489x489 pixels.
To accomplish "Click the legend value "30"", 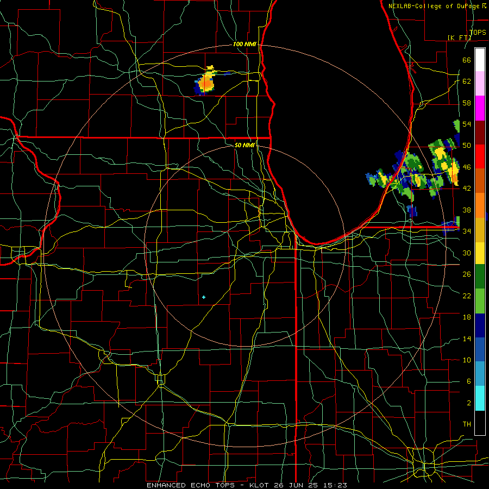I will click(x=467, y=253).
